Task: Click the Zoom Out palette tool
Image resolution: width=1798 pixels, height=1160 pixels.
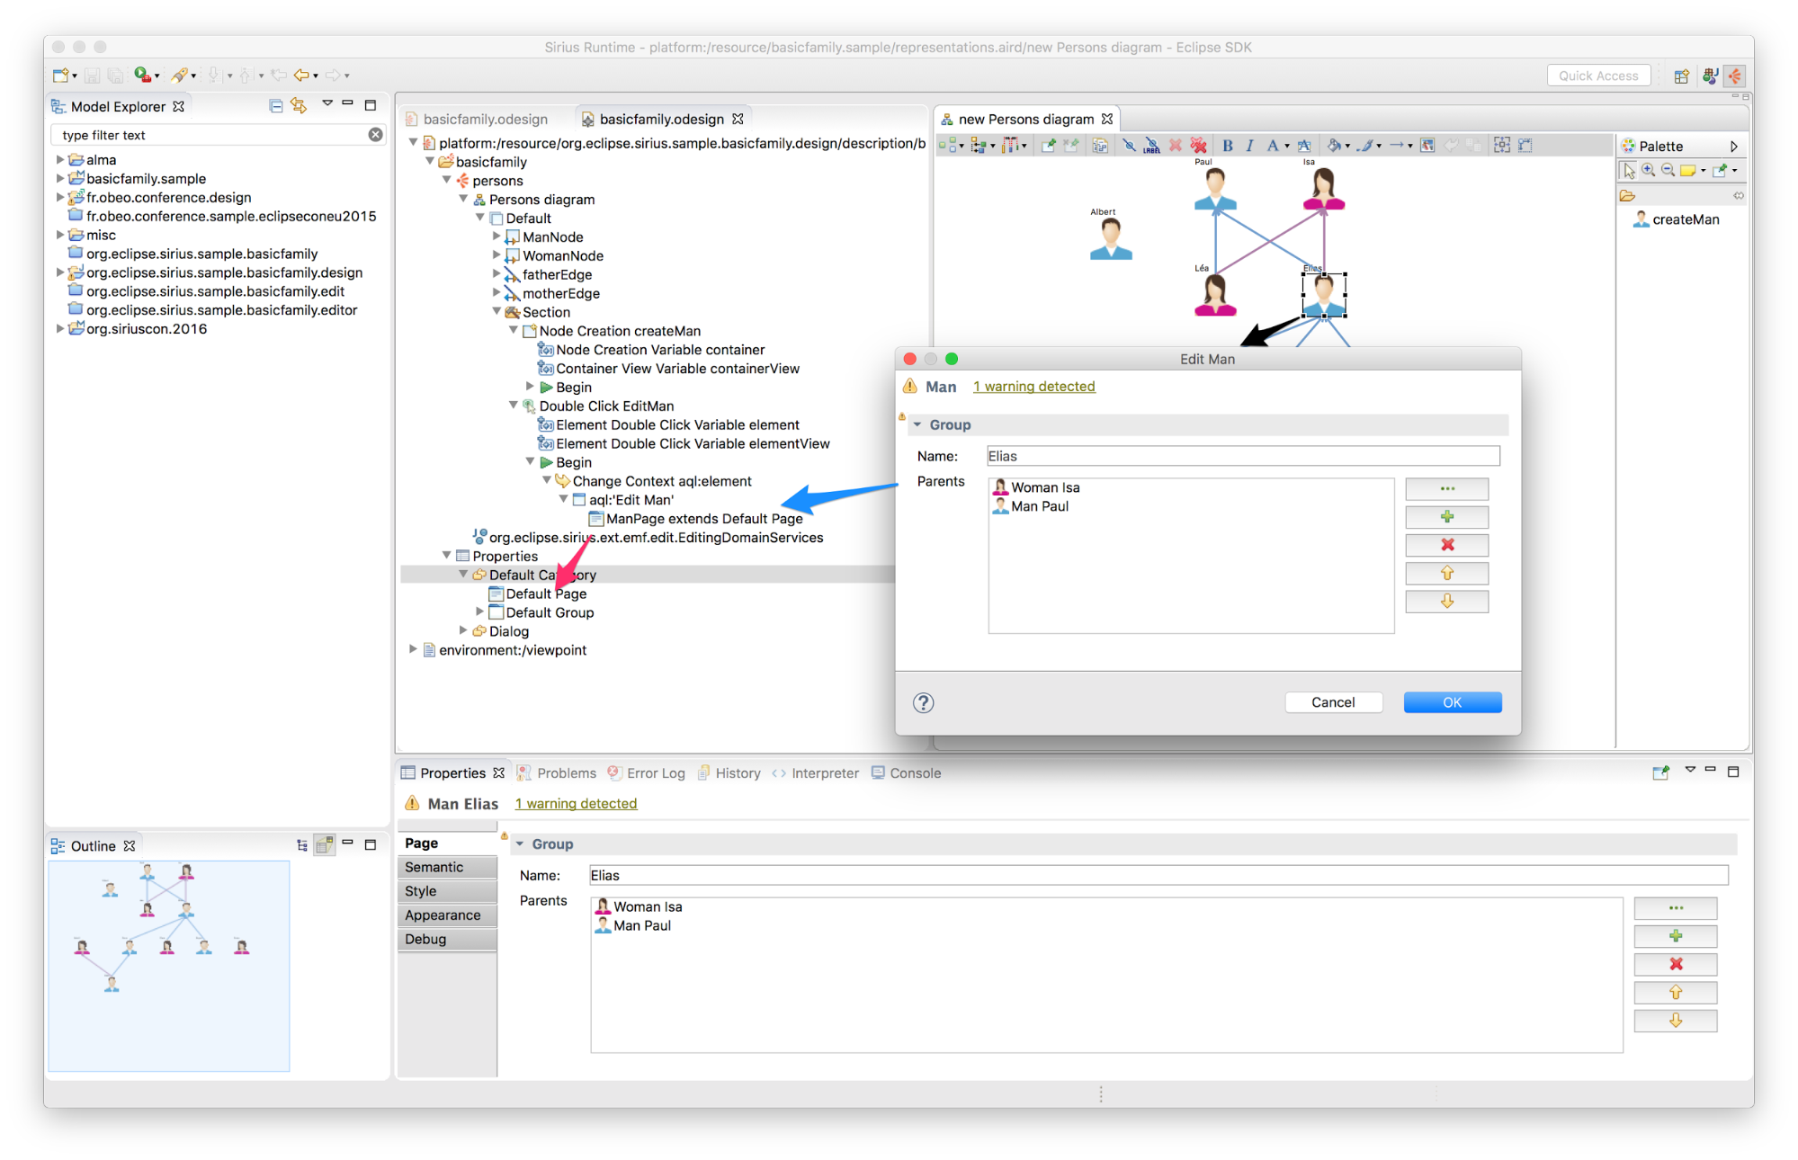Action: [1668, 171]
